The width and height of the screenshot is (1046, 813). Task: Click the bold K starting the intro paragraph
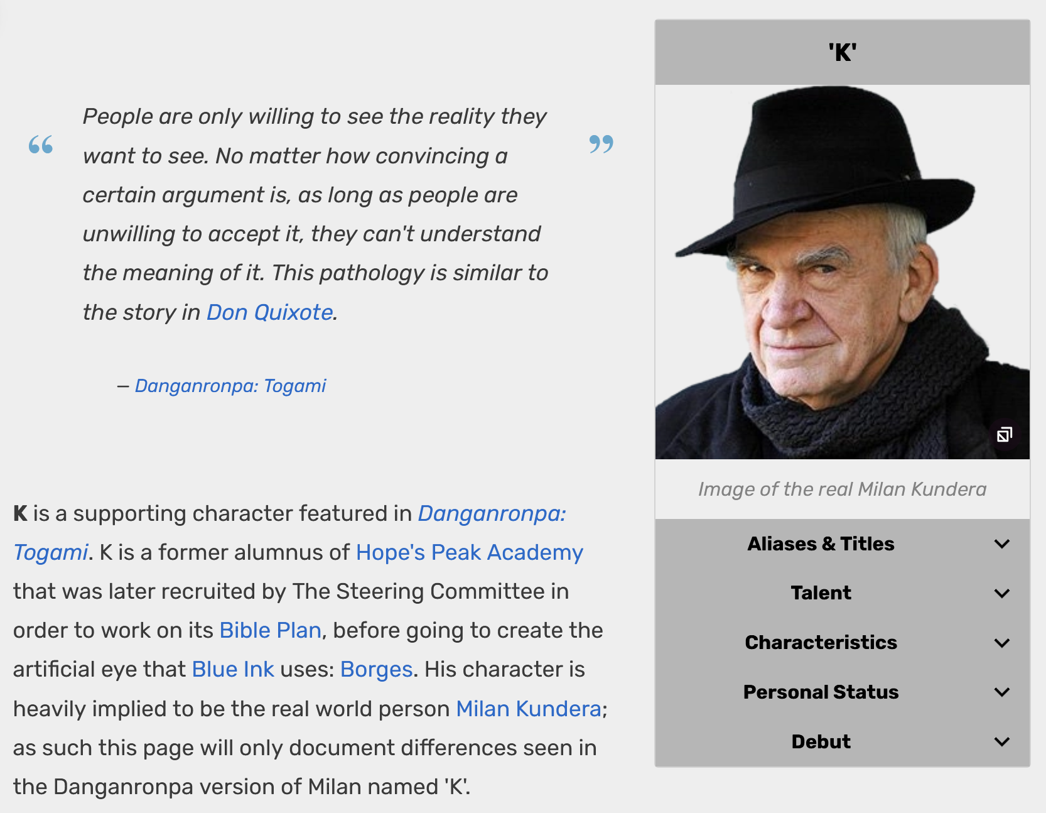point(20,514)
